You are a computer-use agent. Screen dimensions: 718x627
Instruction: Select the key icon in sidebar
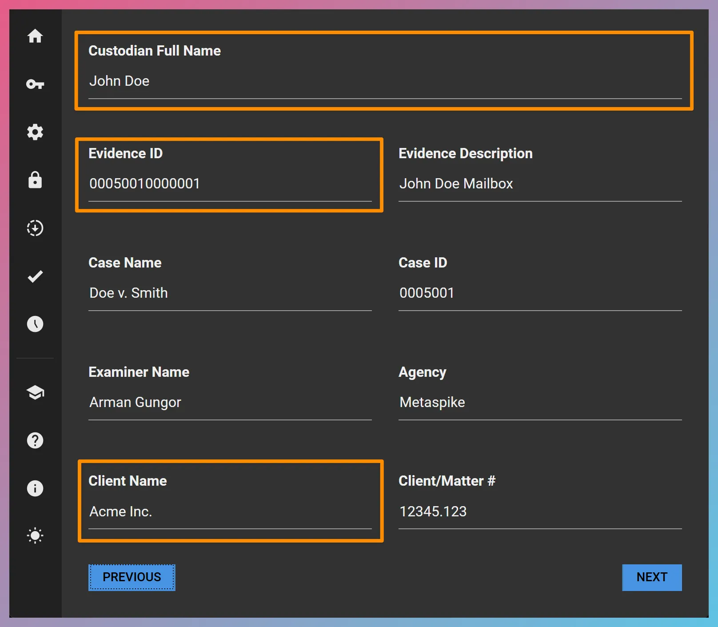(x=35, y=84)
